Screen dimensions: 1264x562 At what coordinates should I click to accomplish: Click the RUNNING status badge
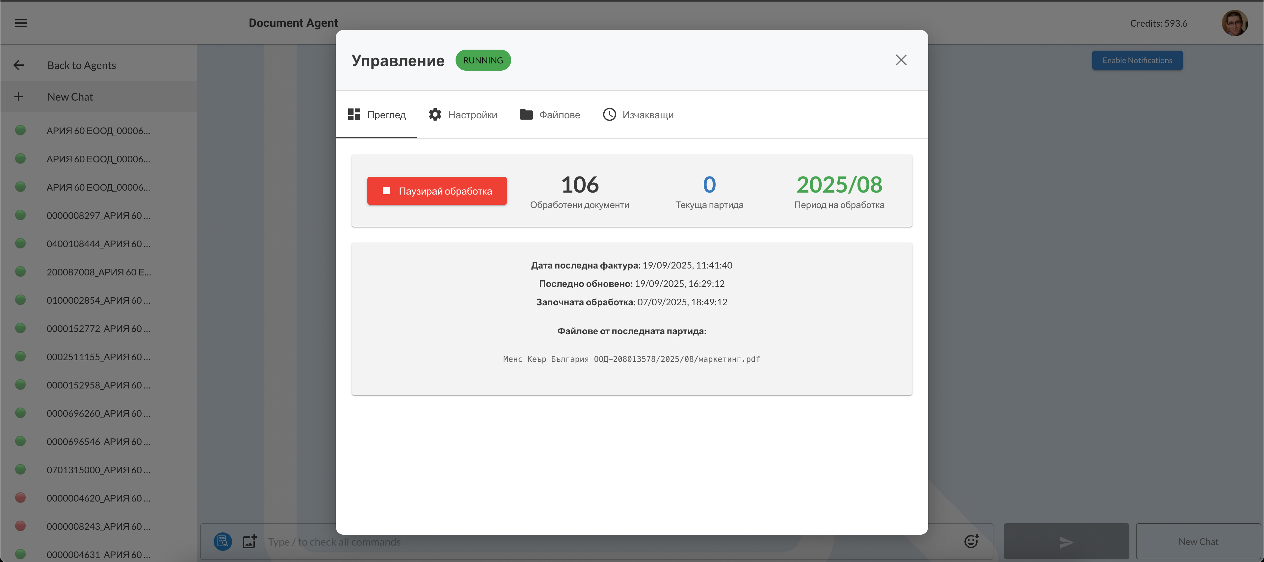click(483, 60)
